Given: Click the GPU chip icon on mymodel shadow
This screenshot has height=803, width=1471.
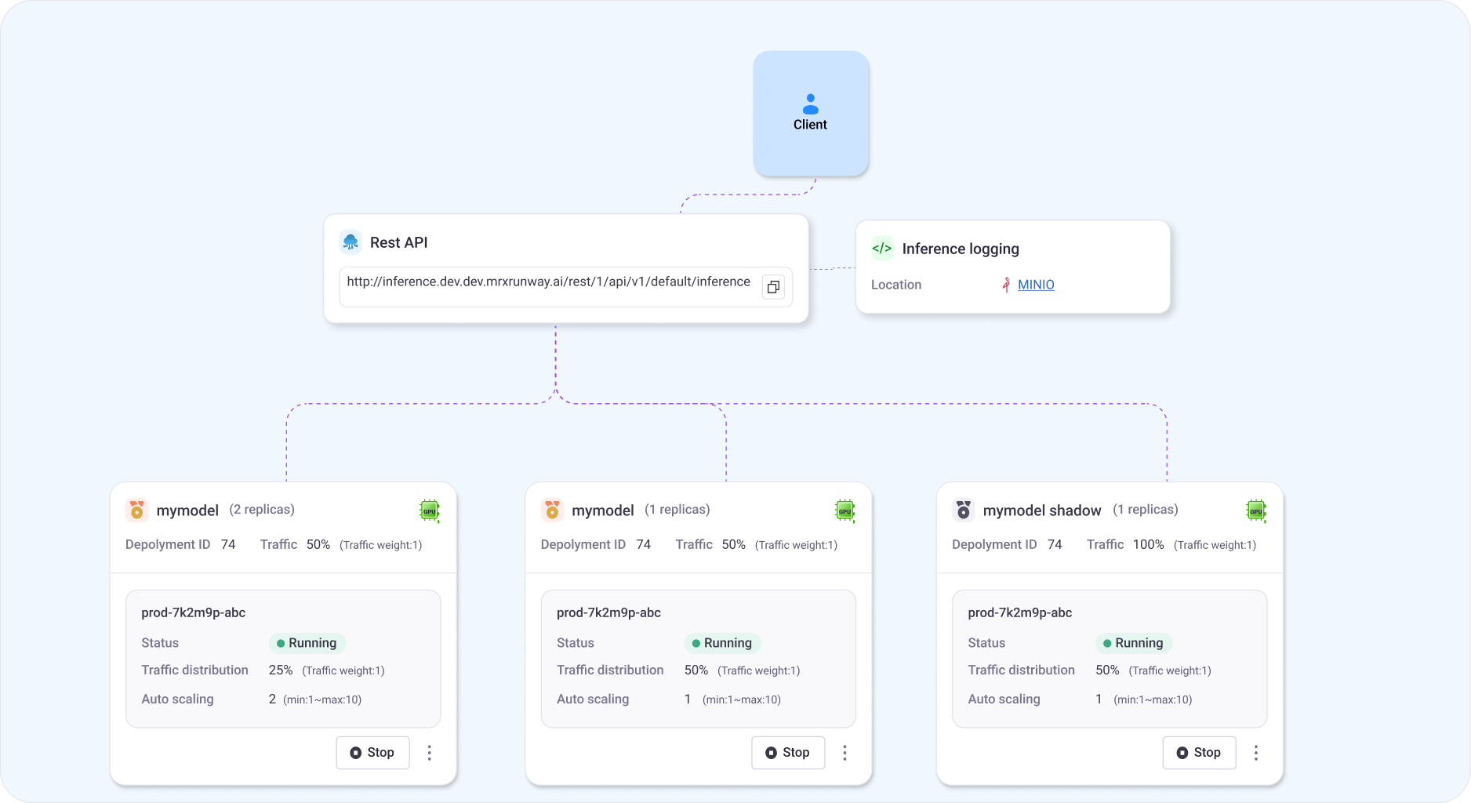Looking at the screenshot, I should pyautogui.click(x=1256, y=511).
